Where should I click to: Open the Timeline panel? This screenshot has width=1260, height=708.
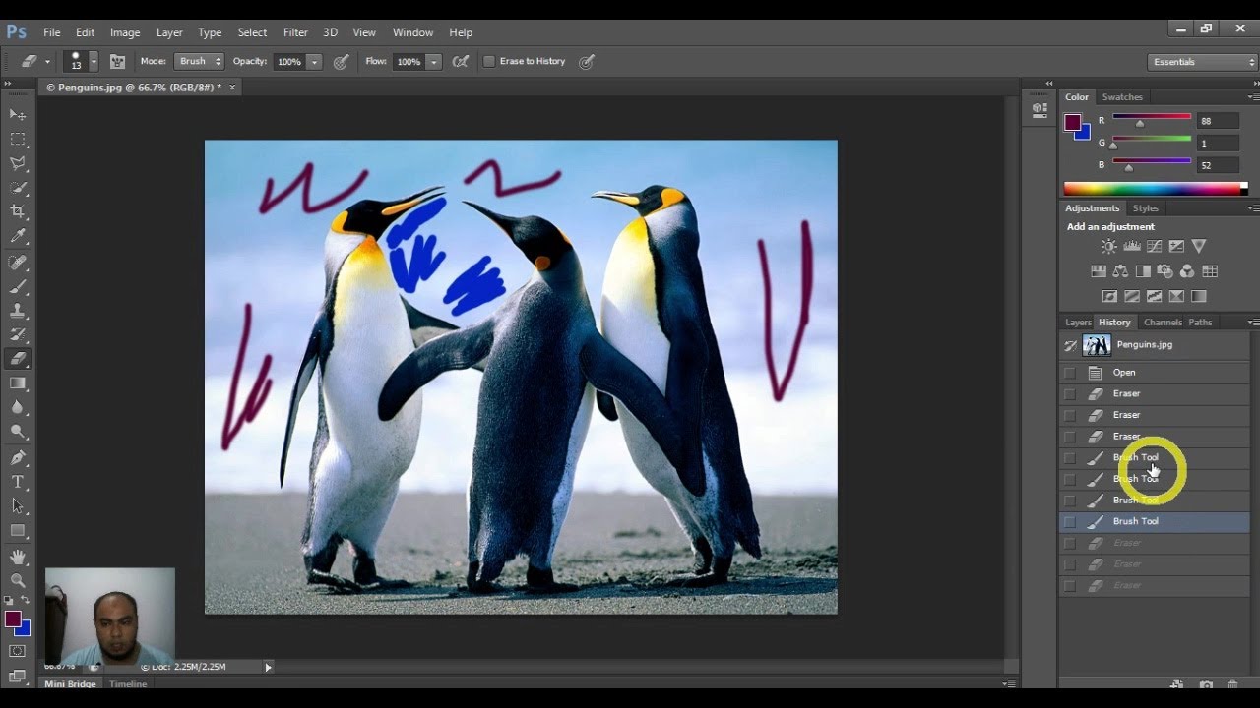[x=128, y=683]
